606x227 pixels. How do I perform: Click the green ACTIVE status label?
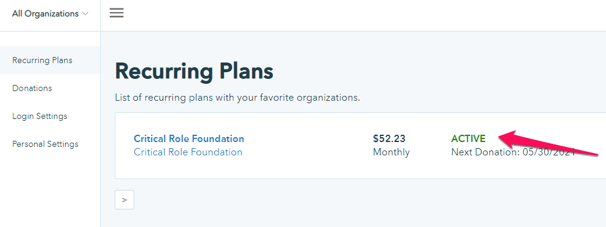coord(468,138)
